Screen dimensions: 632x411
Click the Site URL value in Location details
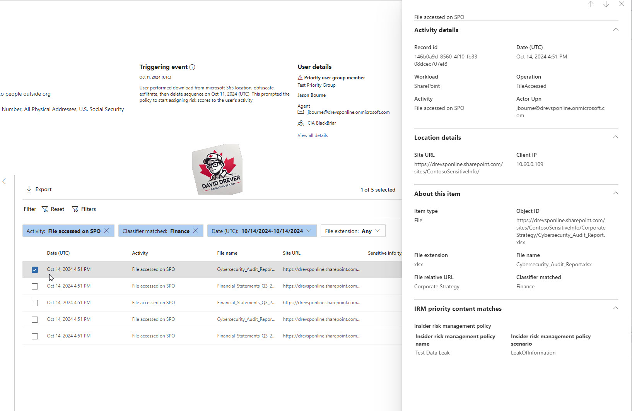point(458,168)
